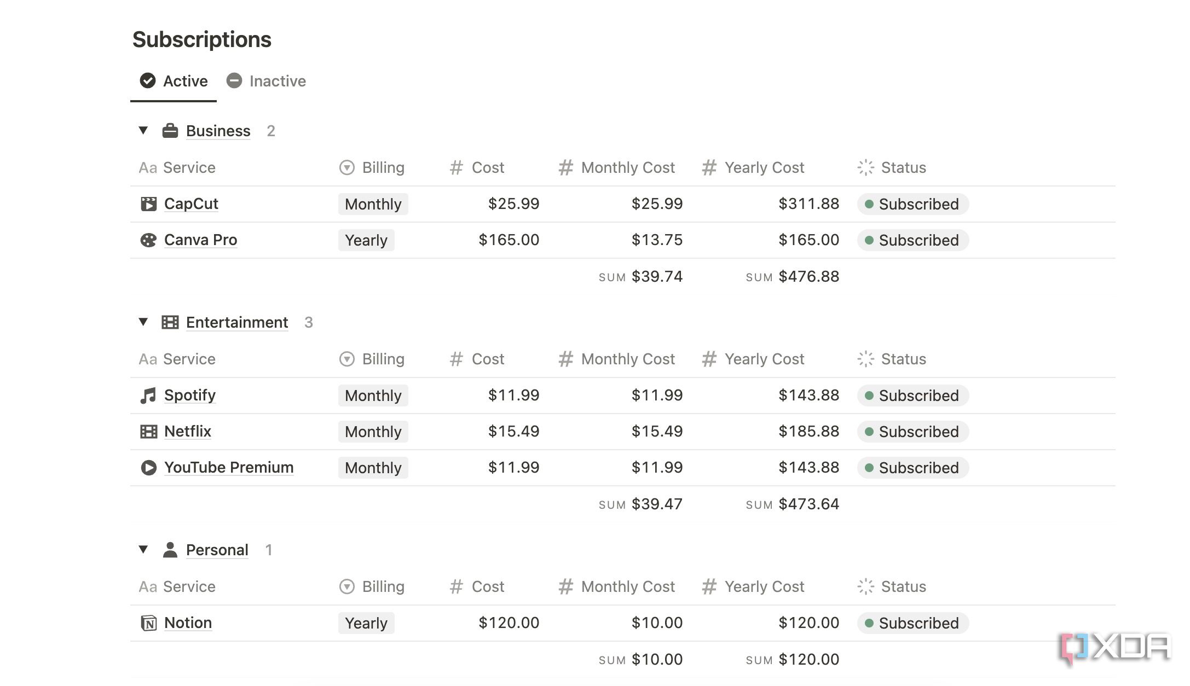Click Billing select icon in Business table
Image resolution: width=1190 pixels, height=686 pixels.
tap(347, 167)
